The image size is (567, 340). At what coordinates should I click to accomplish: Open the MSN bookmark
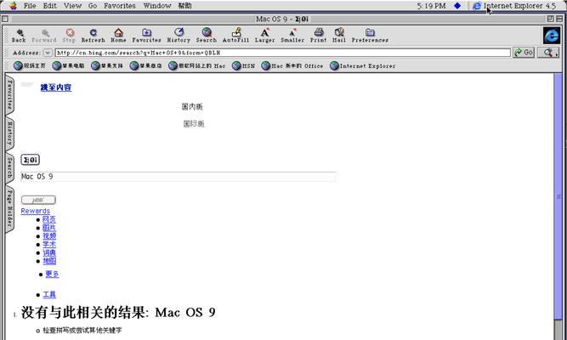click(x=243, y=65)
